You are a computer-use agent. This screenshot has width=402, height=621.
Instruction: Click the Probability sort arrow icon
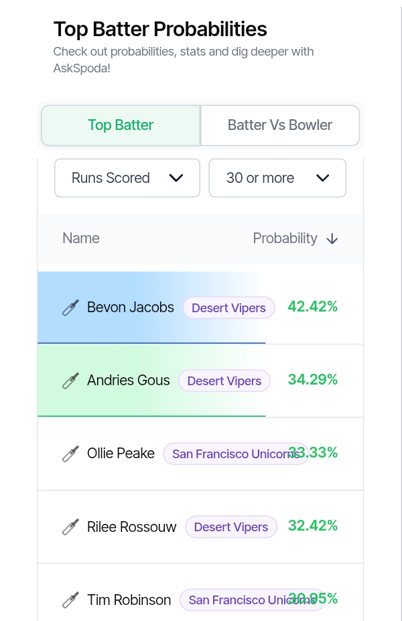click(332, 238)
